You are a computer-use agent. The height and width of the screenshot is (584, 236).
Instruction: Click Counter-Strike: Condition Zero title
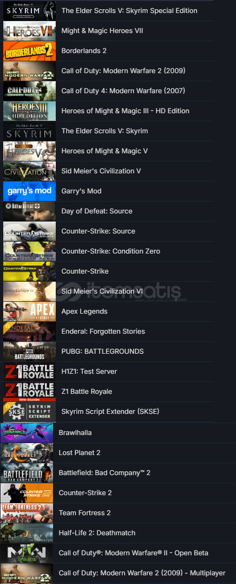coord(110,251)
